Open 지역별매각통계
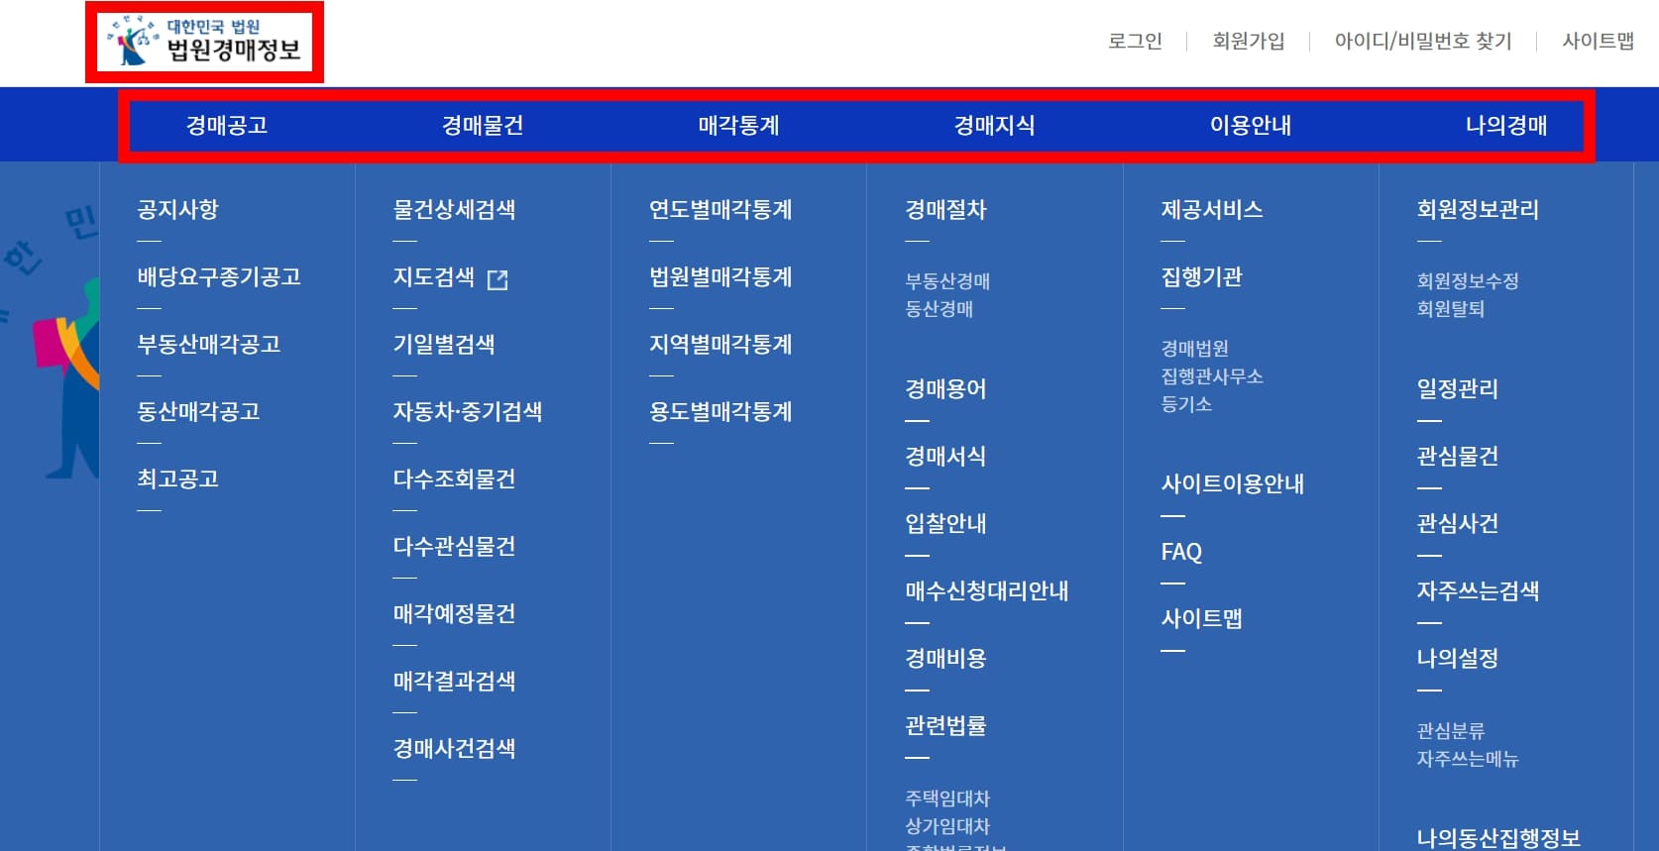The height and width of the screenshot is (851, 1659). [720, 344]
